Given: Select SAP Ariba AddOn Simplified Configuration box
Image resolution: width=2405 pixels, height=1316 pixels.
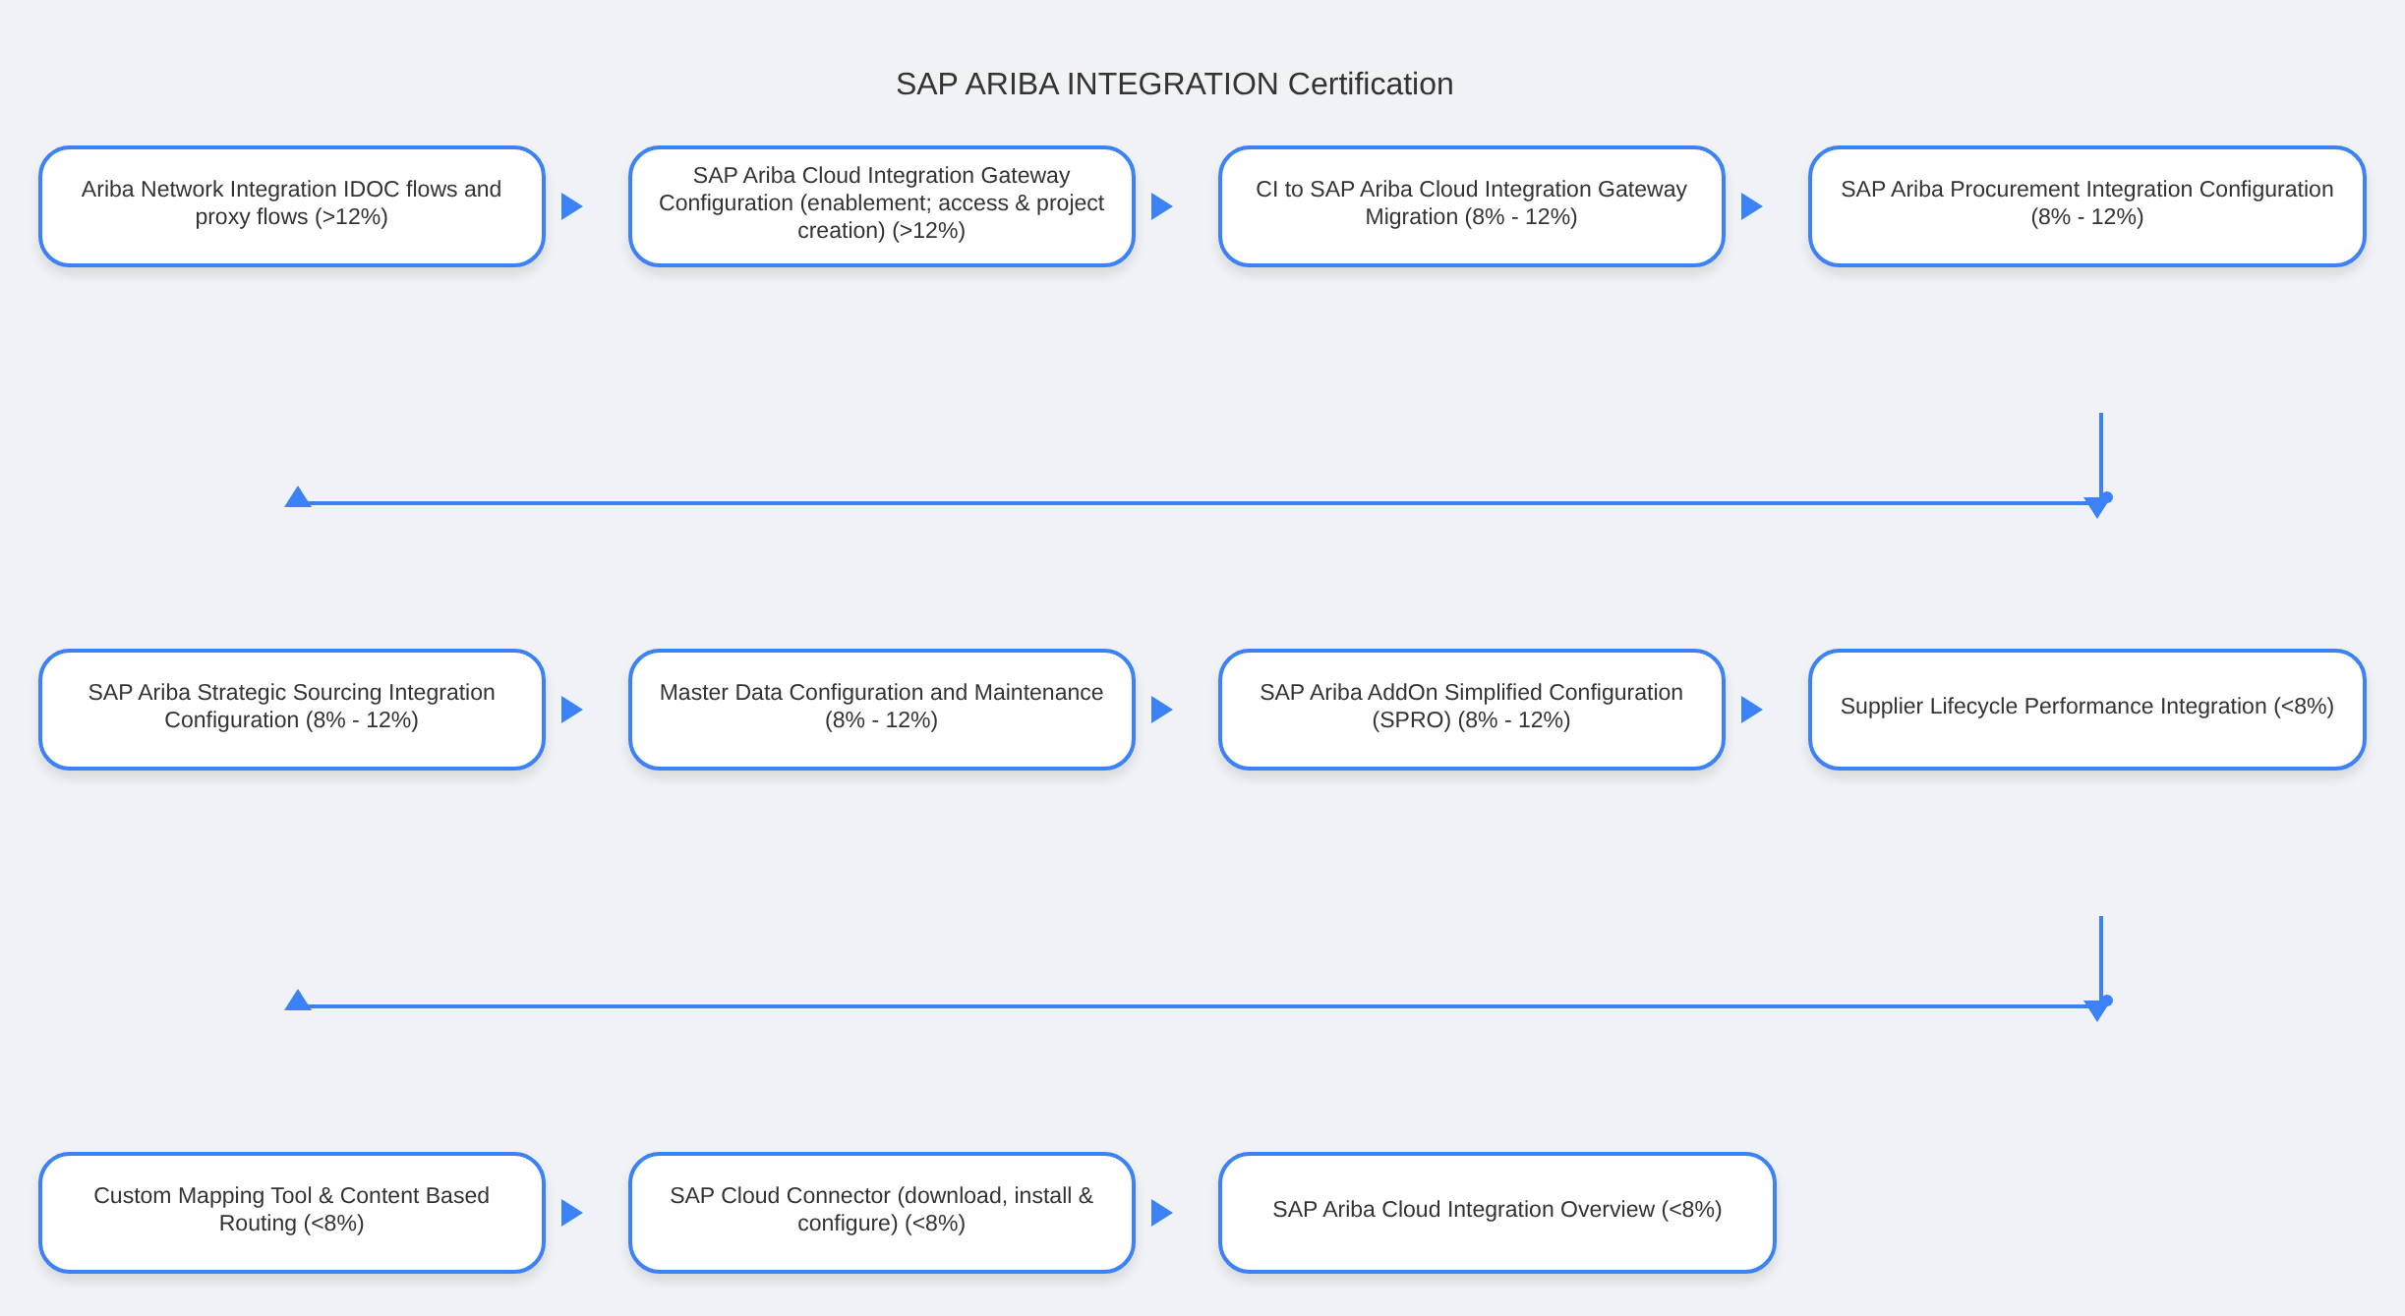Looking at the screenshot, I should click(1471, 710).
